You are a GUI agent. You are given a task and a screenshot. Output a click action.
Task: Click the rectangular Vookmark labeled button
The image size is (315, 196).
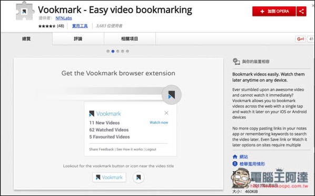109,178
